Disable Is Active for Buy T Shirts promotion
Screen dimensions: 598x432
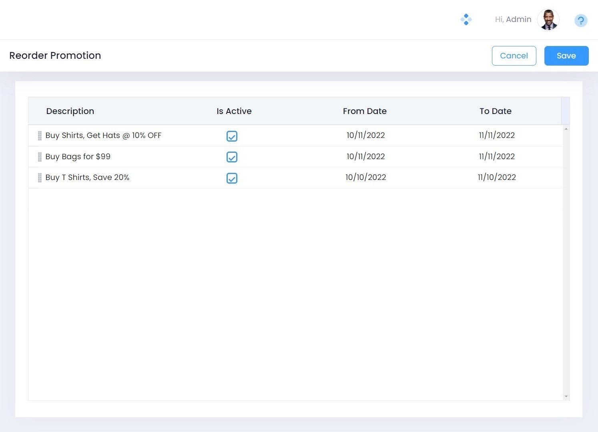coord(232,178)
